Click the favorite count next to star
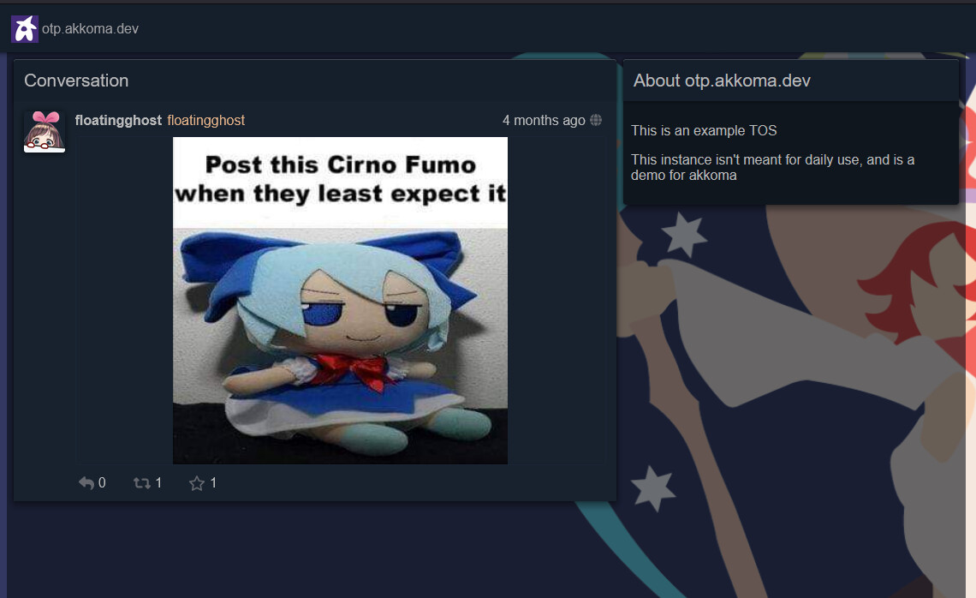 click(213, 482)
